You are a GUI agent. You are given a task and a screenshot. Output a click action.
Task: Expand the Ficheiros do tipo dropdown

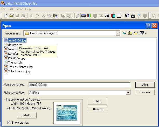(128, 93)
